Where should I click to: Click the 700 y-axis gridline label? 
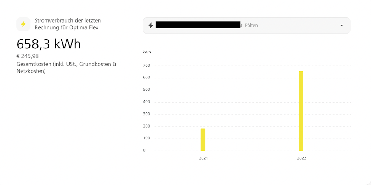point(146,65)
